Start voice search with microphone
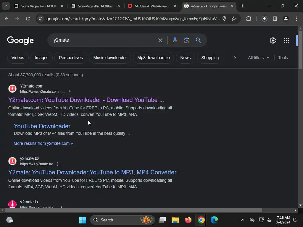The image size is (303, 227). (175, 40)
